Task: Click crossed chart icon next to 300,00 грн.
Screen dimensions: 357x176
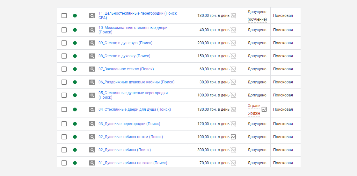Action: (x=233, y=150)
